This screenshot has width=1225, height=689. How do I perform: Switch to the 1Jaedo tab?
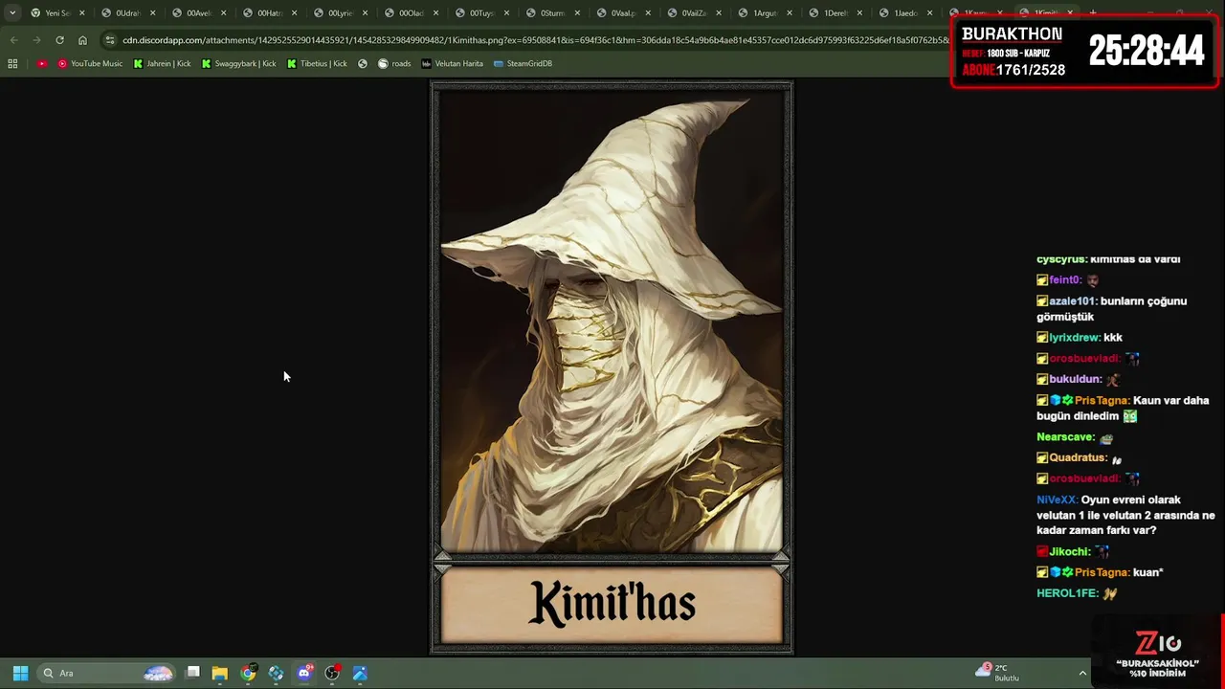pos(906,13)
